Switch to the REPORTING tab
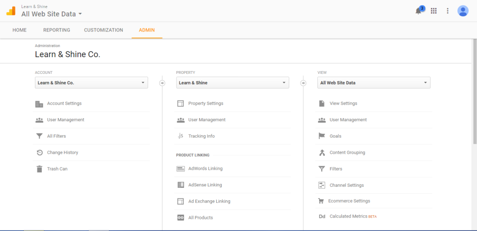This screenshot has width=477, height=231. (56, 30)
